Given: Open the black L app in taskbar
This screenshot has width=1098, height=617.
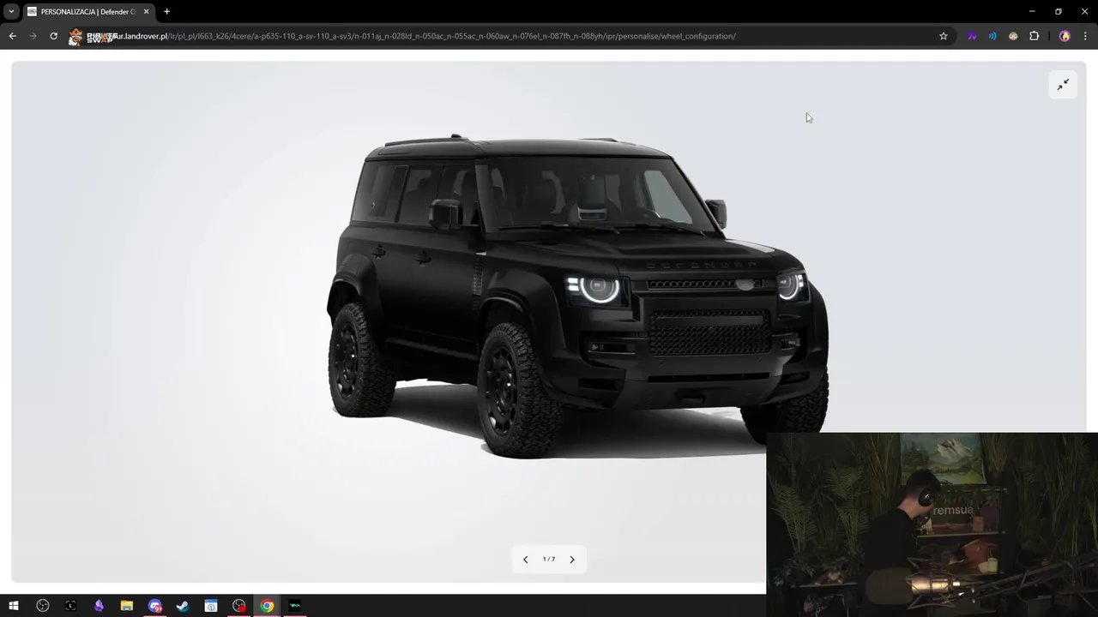Looking at the screenshot, I should pos(70,606).
